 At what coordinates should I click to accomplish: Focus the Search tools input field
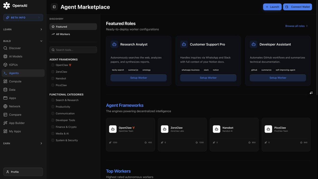73,50
